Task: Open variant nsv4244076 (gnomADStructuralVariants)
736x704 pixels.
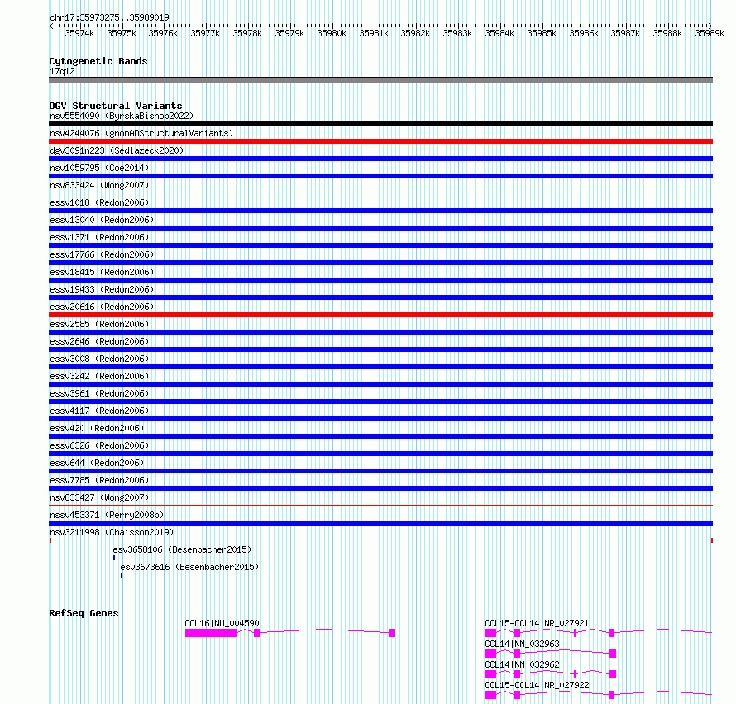Action: [141, 133]
